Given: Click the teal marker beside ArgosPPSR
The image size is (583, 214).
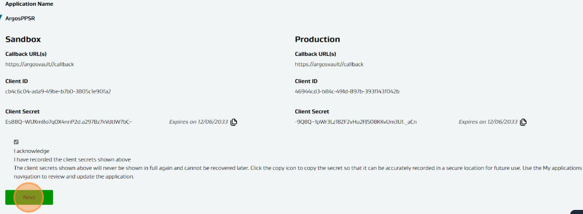Looking at the screenshot, I should 1,18.
